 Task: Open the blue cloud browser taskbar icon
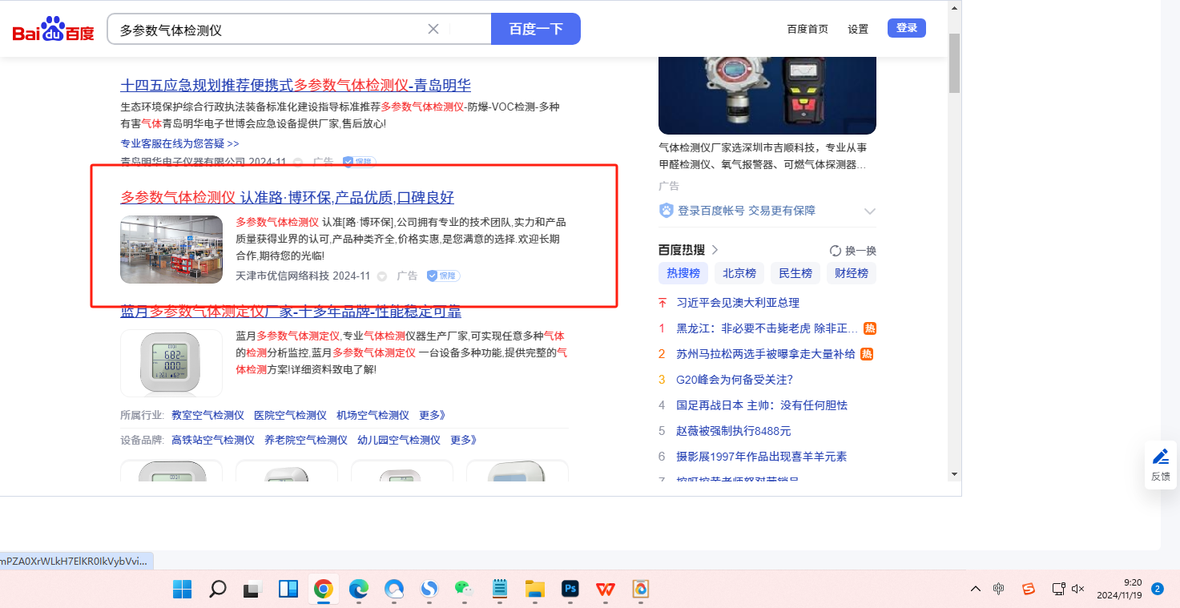[394, 590]
